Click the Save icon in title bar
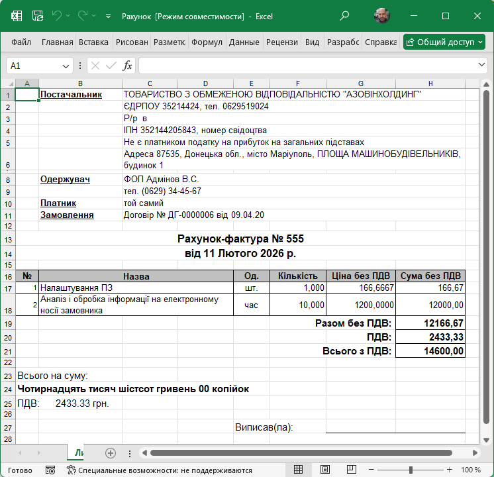 [x=38, y=16]
